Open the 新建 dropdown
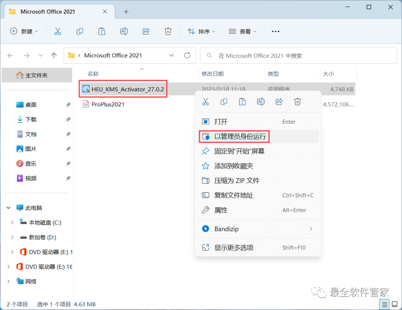The image size is (402, 310). click(x=24, y=31)
